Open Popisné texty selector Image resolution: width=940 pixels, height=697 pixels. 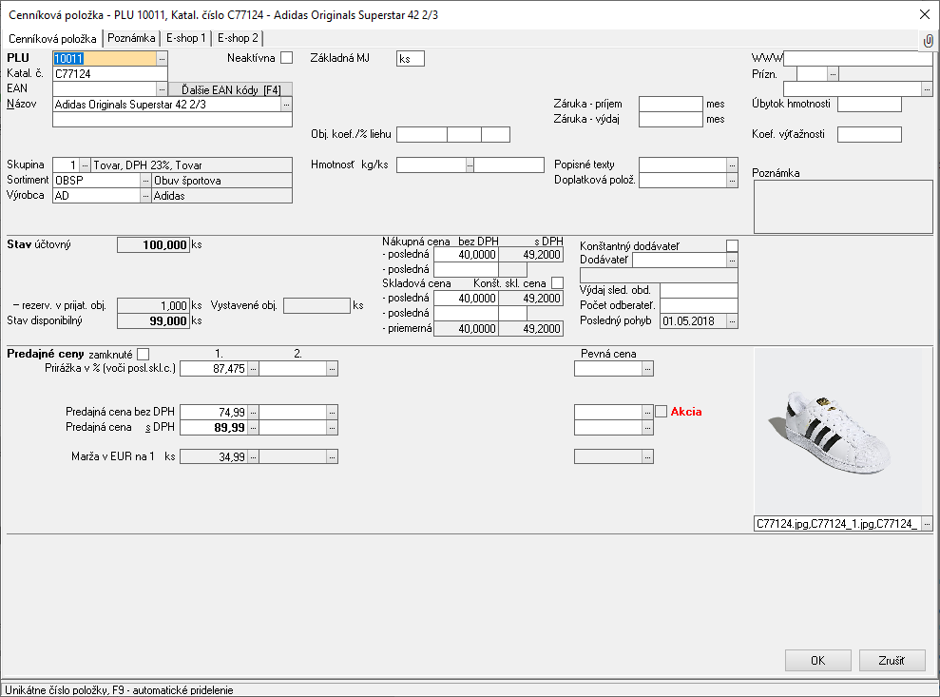[x=732, y=165]
